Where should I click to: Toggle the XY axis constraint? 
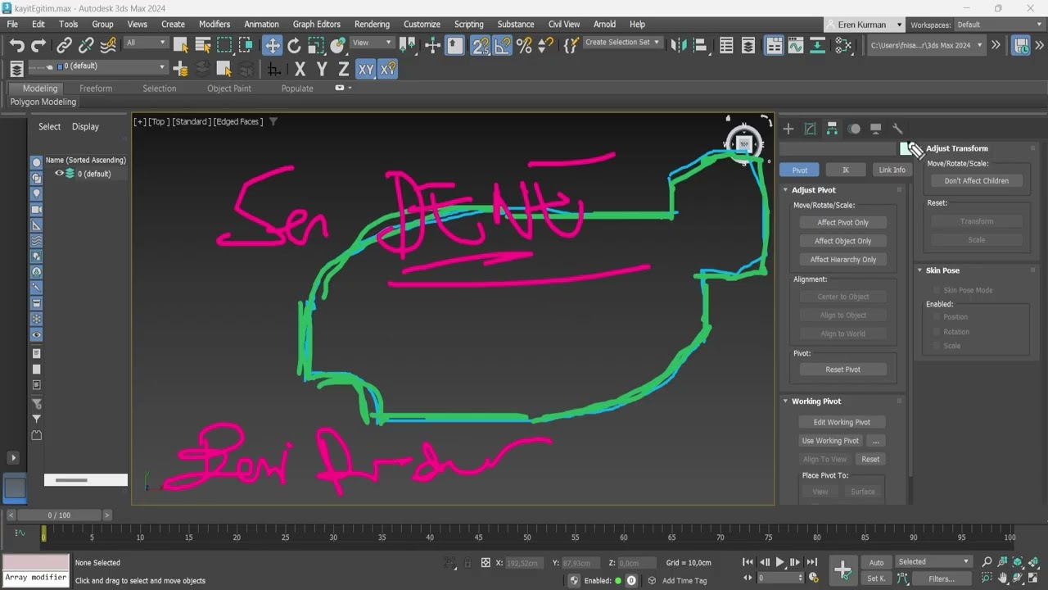tap(366, 70)
